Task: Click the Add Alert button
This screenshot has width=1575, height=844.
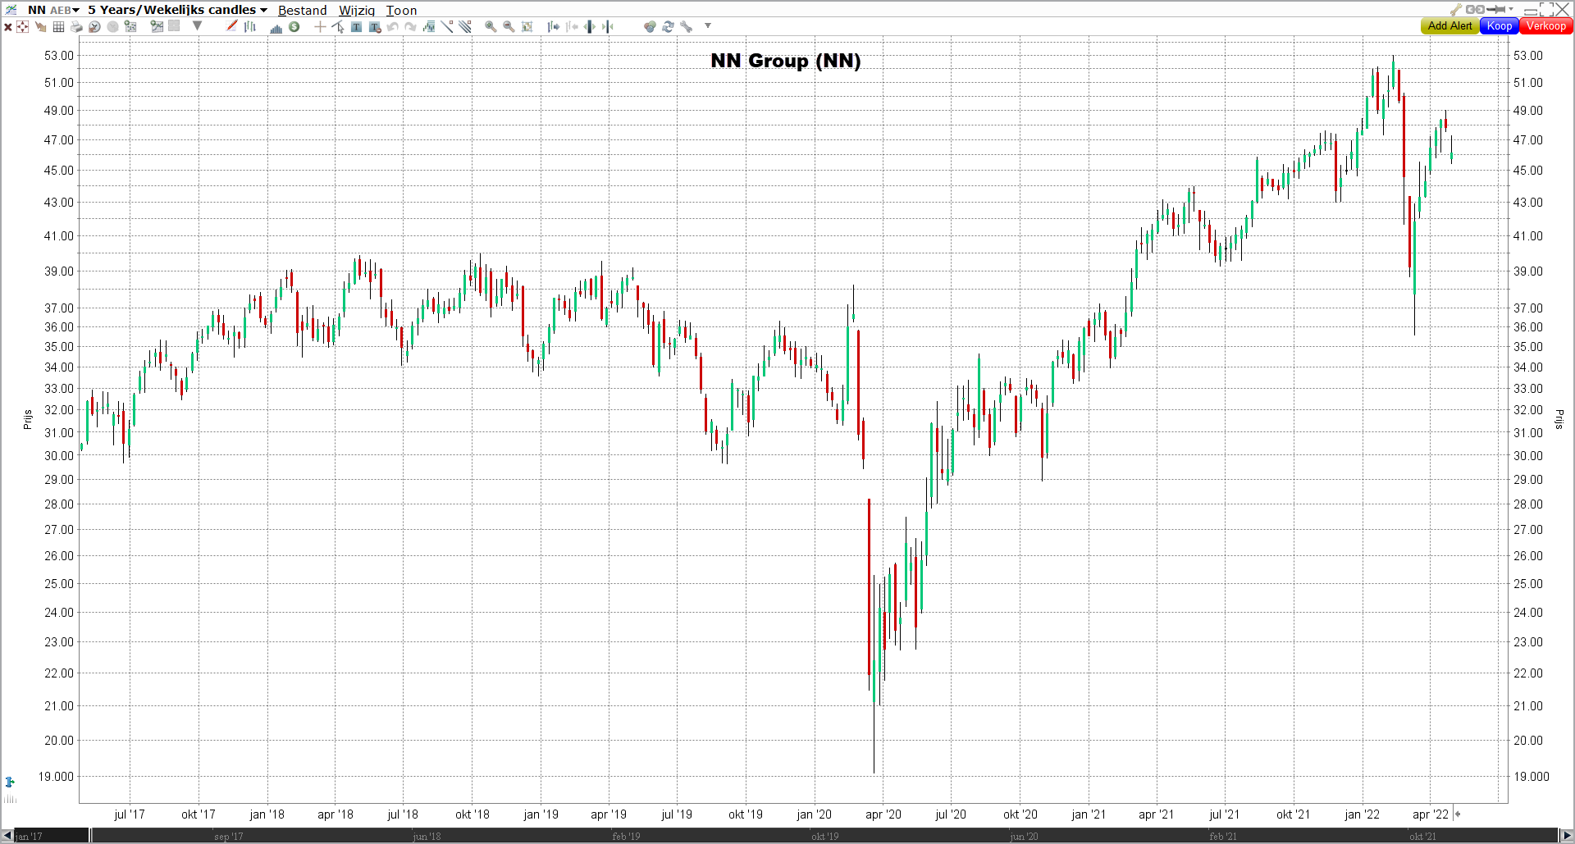Action: coord(1449,26)
